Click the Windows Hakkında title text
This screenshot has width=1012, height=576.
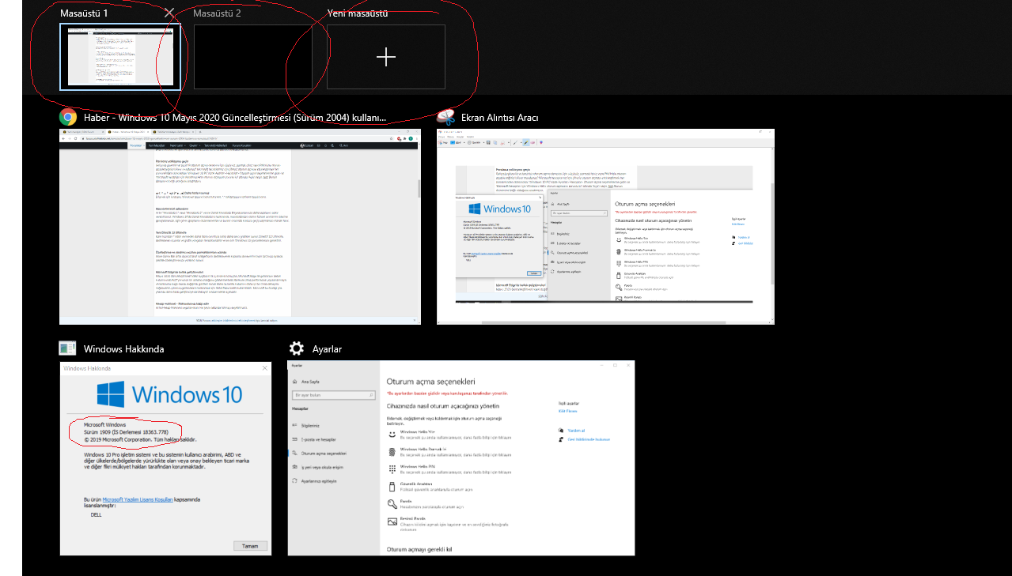tap(124, 348)
